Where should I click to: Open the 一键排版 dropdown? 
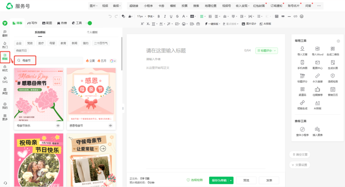point(212,24)
